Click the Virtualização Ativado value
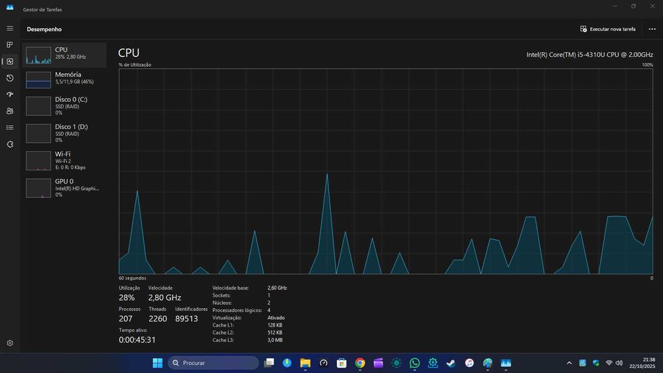Screen dimensions: 663x373 tap(276, 317)
